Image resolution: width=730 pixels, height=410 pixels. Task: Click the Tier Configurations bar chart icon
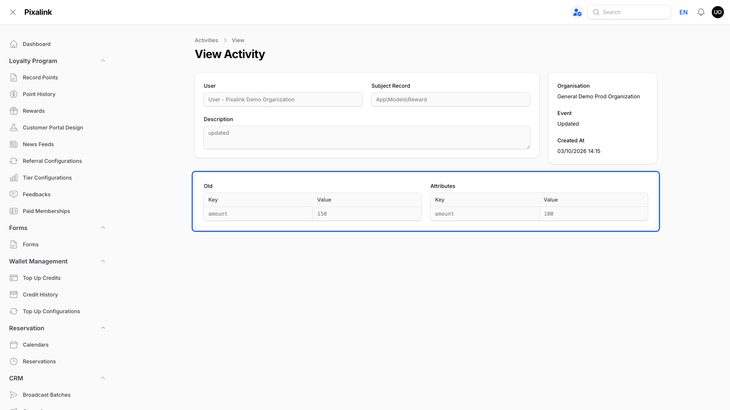pos(14,178)
